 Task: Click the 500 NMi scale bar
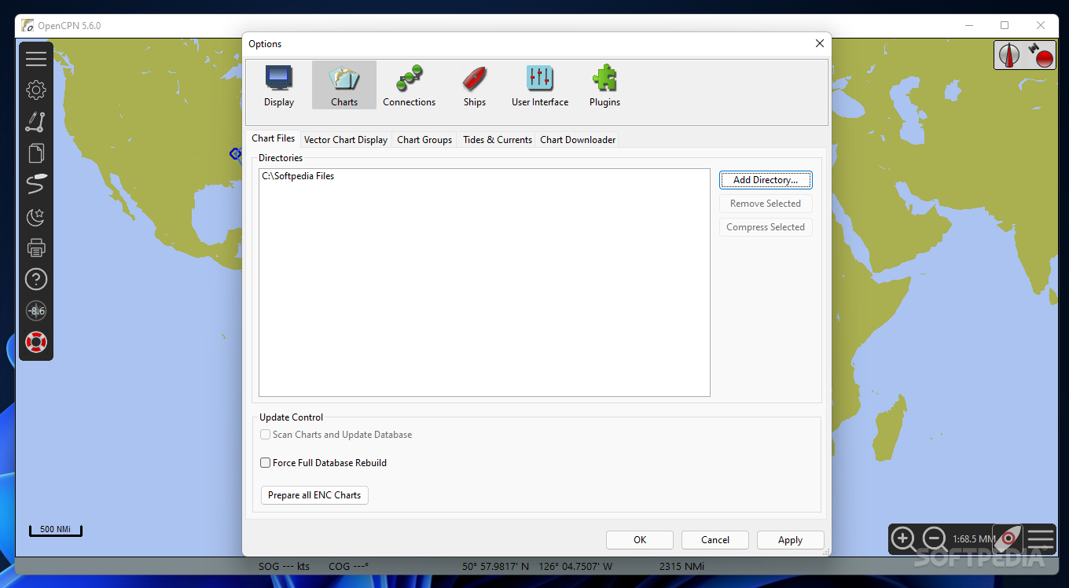point(56,530)
